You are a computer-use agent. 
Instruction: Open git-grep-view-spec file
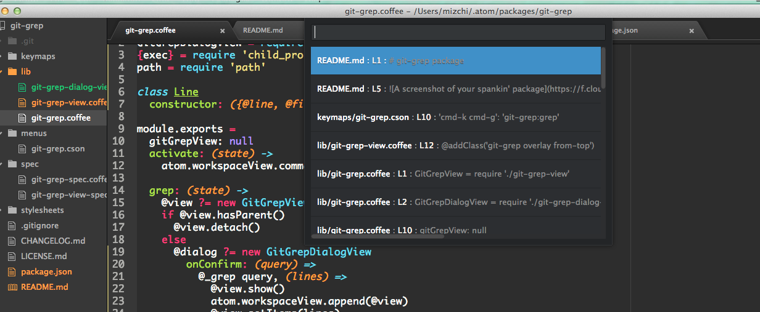pos(69,195)
